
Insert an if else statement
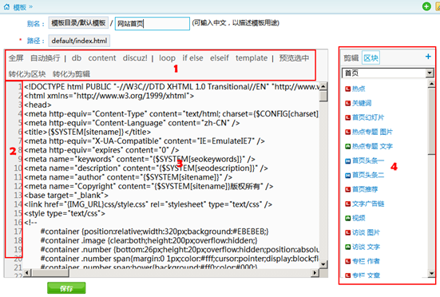pyautogui.click(x=192, y=58)
